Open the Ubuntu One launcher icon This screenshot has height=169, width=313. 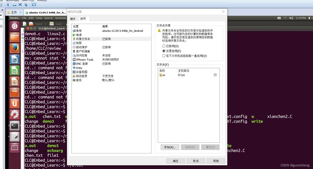tap(14, 103)
